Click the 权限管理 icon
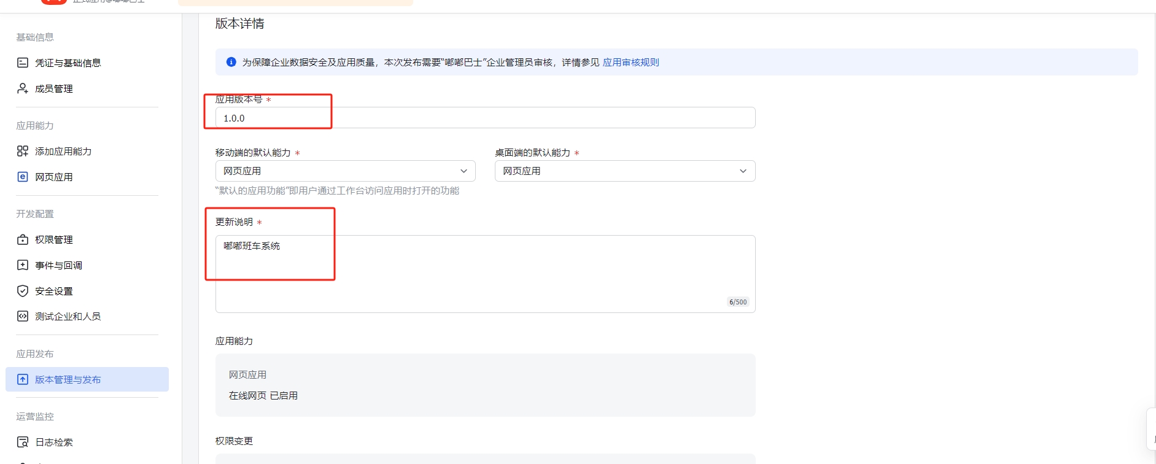 pyautogui.click(x=23, y=239)
